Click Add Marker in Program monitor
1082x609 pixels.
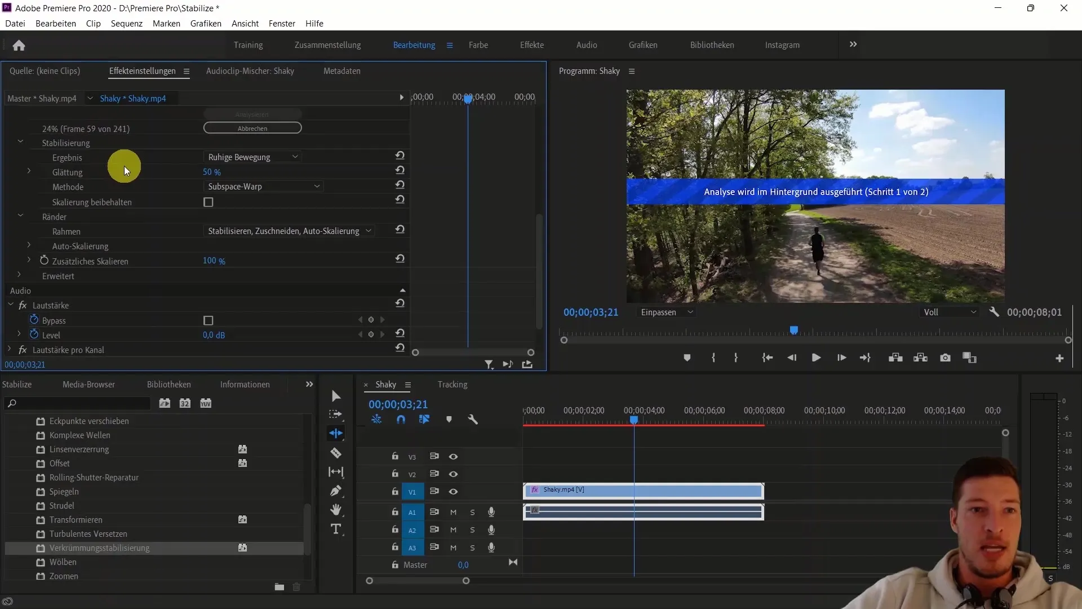pos(687,358)
